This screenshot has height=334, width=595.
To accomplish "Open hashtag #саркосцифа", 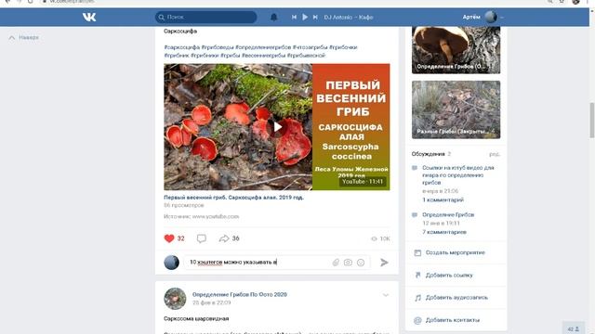I will (x=182, y=47).
